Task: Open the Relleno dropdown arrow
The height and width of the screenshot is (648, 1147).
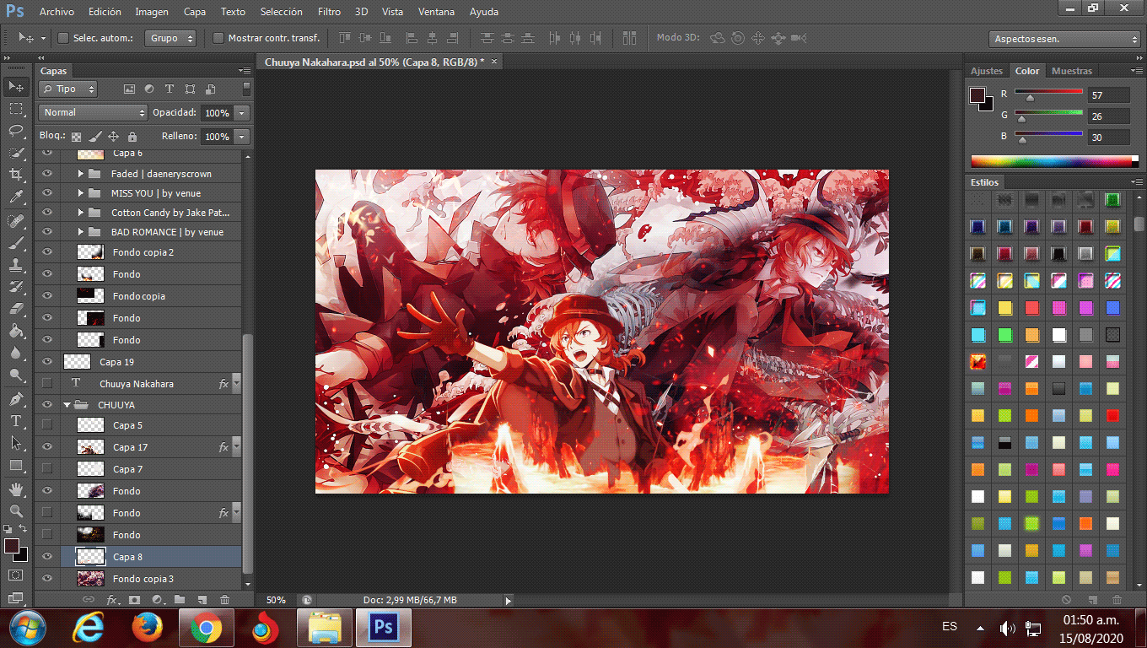Action: coord(242,137)
